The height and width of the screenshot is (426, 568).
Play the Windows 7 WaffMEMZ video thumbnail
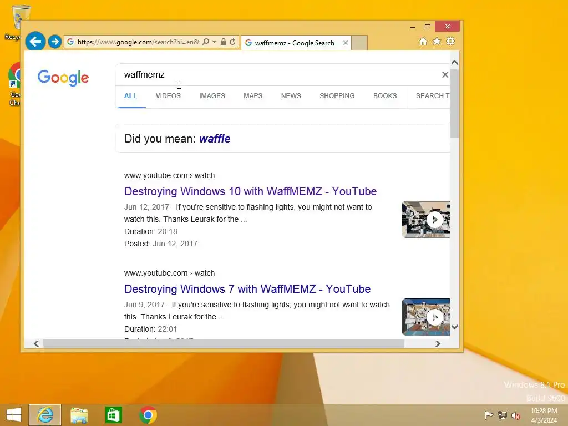425,317
